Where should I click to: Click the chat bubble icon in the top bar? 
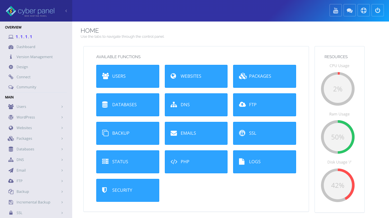350,10
